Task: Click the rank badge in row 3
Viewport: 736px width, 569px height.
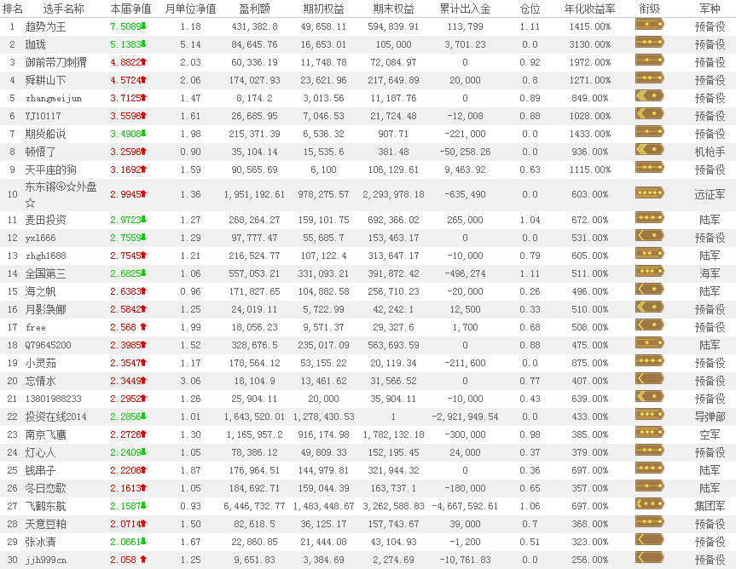Action: 650,60
